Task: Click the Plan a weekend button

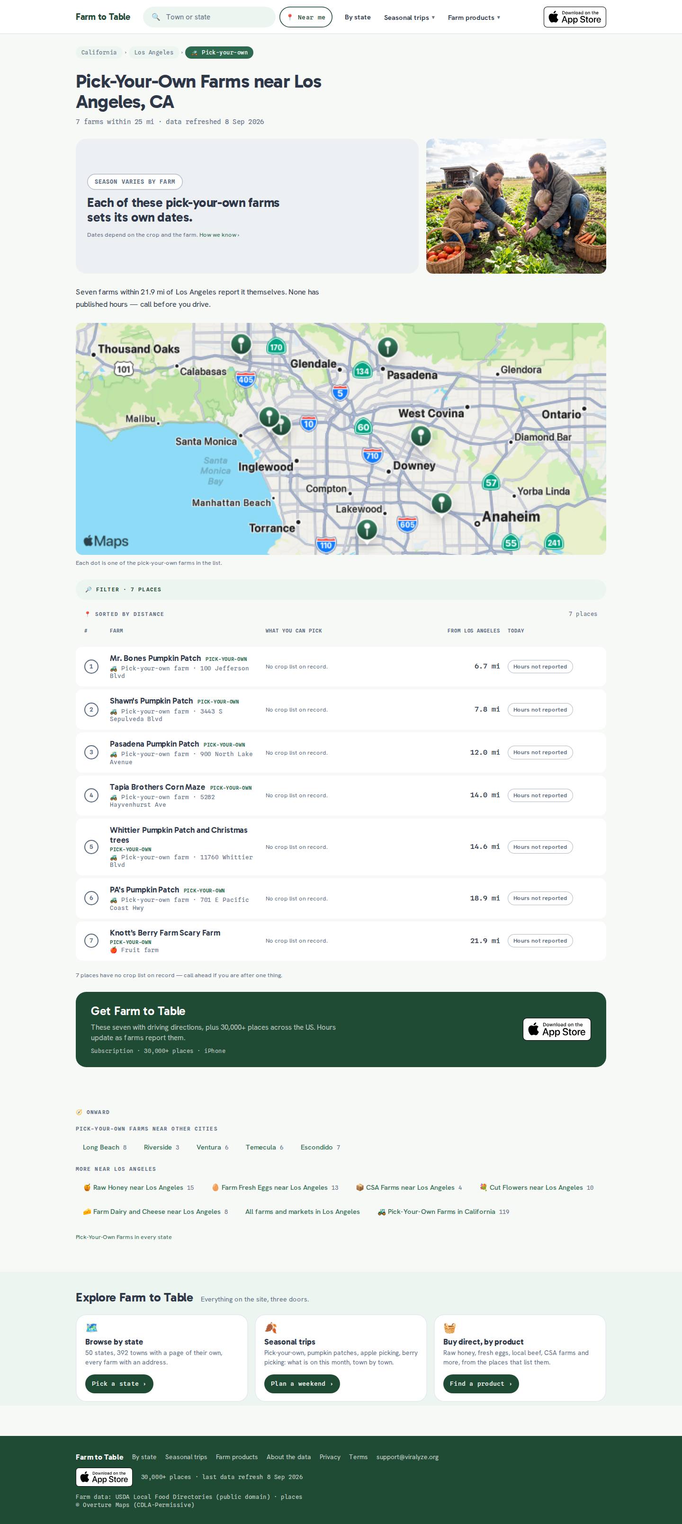Action: (302, 1384)
